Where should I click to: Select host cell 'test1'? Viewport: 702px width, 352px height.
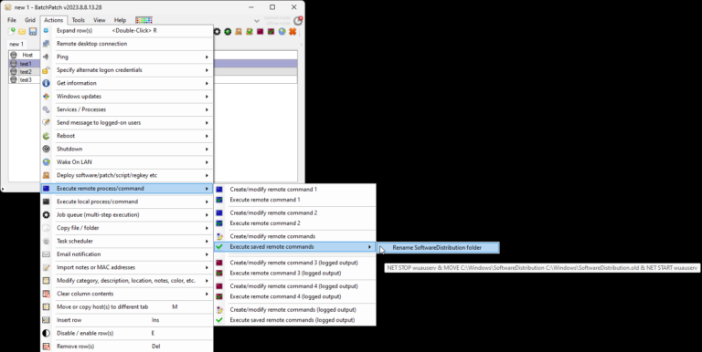[26, 64]
